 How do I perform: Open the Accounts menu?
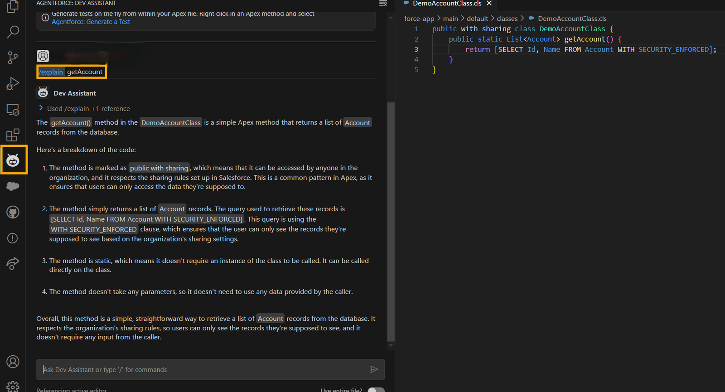click(13, 362)
